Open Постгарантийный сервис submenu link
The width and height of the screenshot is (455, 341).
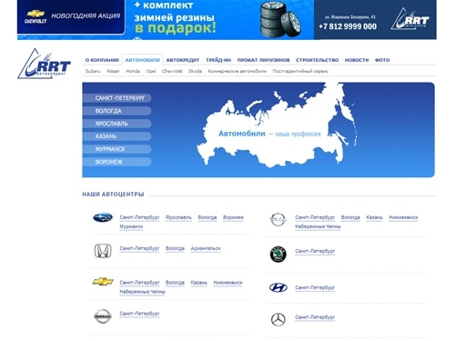pos(300,71)
